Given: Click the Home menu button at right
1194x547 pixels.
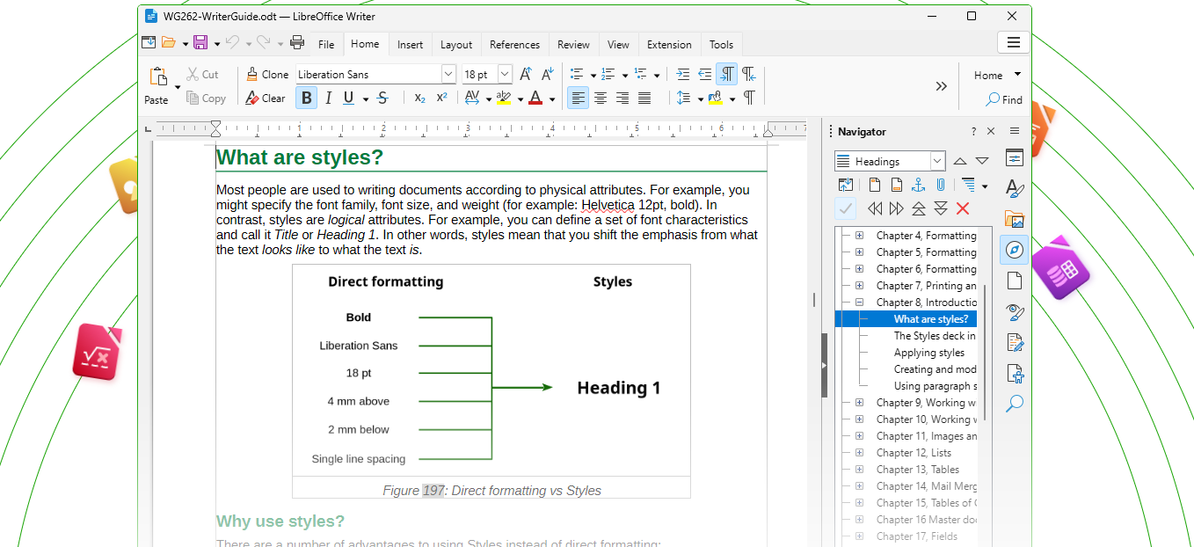Looking at the screenshot, I should tap(997, 75).
